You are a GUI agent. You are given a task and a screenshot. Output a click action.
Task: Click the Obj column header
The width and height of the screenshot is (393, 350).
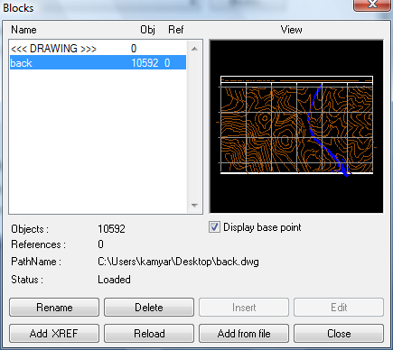[147, 30]
